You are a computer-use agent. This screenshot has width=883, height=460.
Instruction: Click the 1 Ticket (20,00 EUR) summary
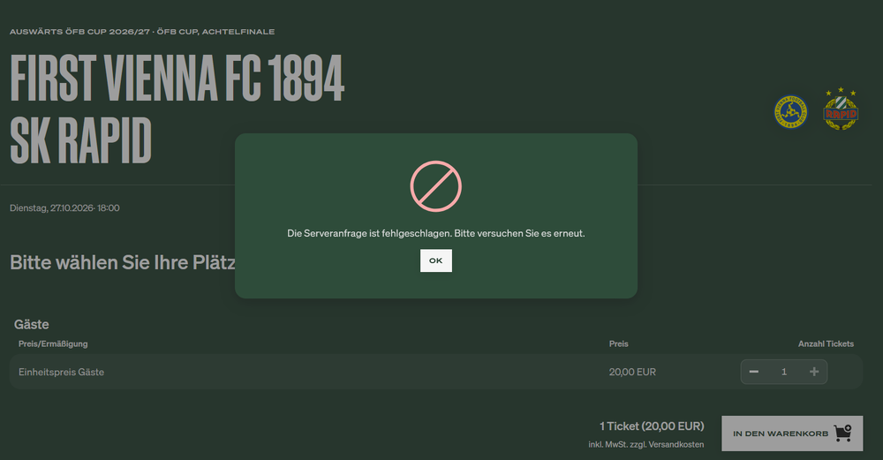(652, 426)
